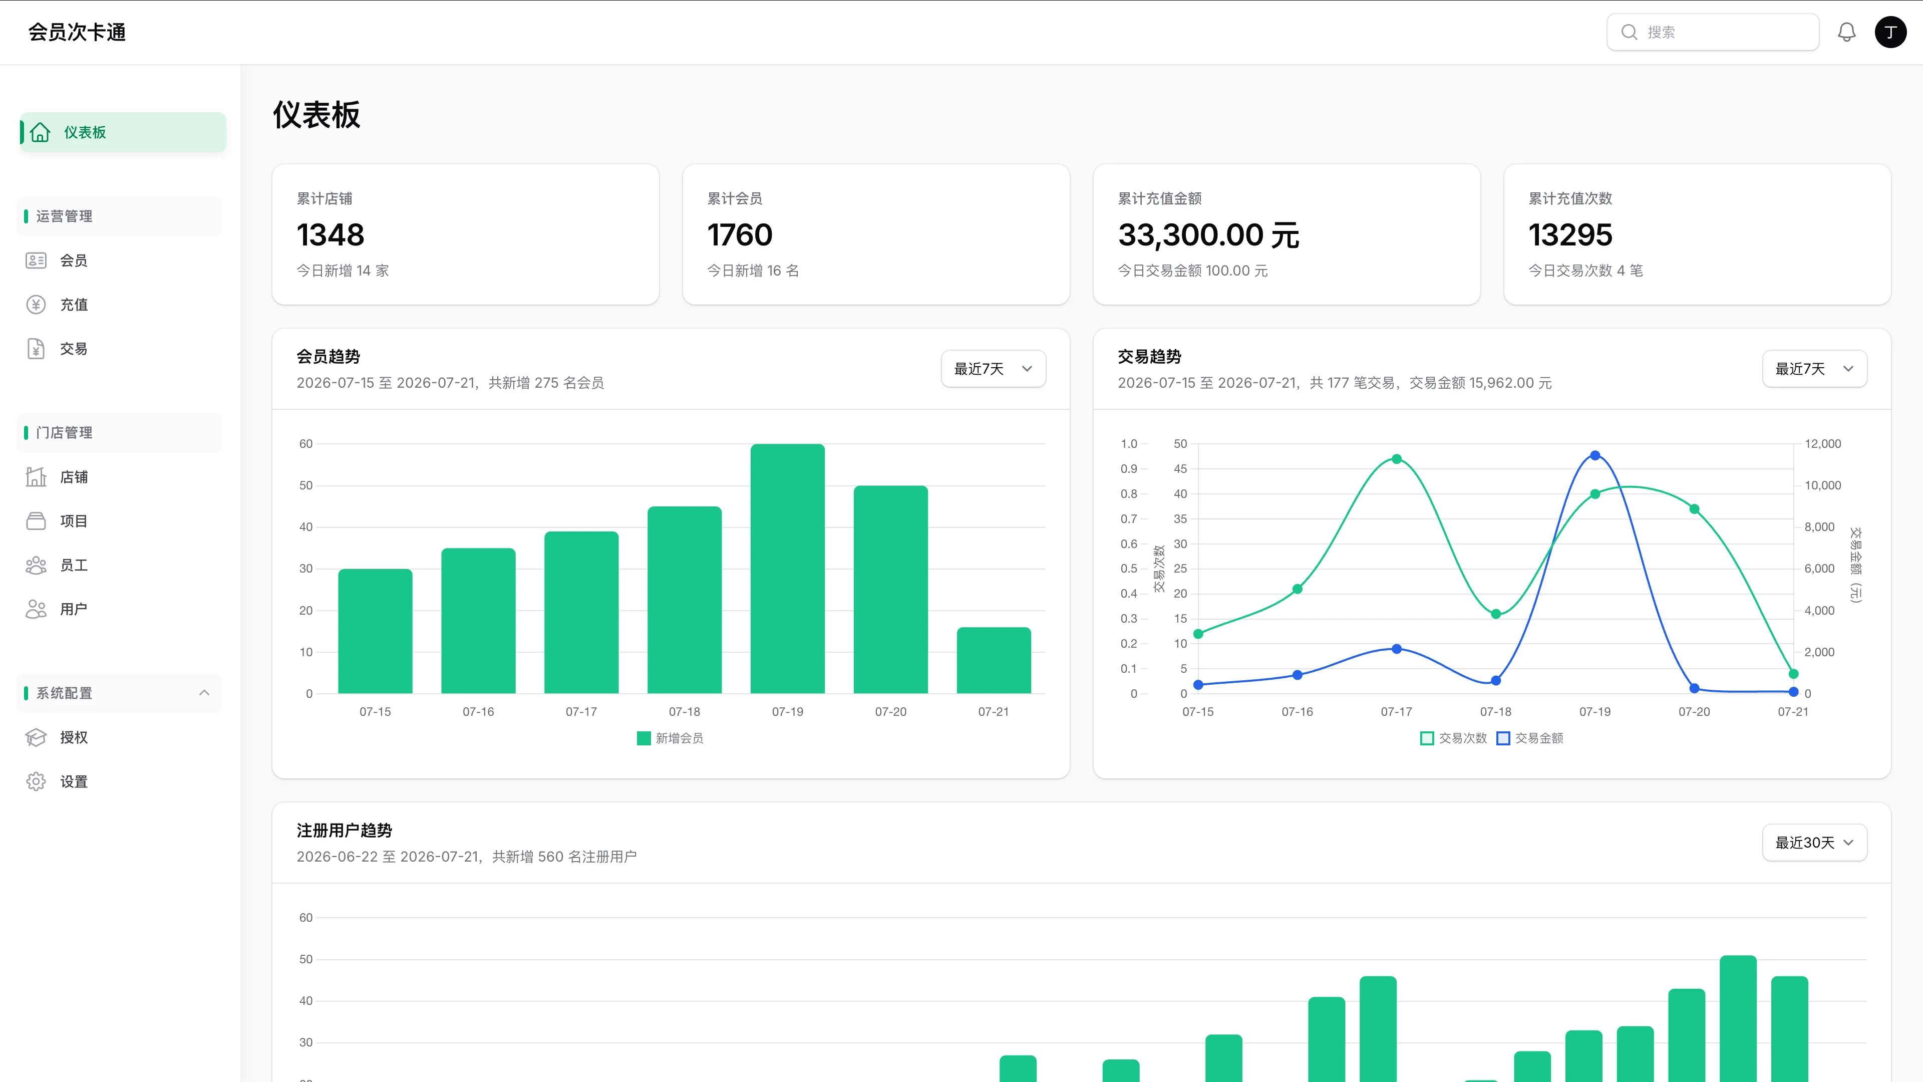Click the home icon beside 仪表板
Screen dimensions: 1923x1082
40,132
